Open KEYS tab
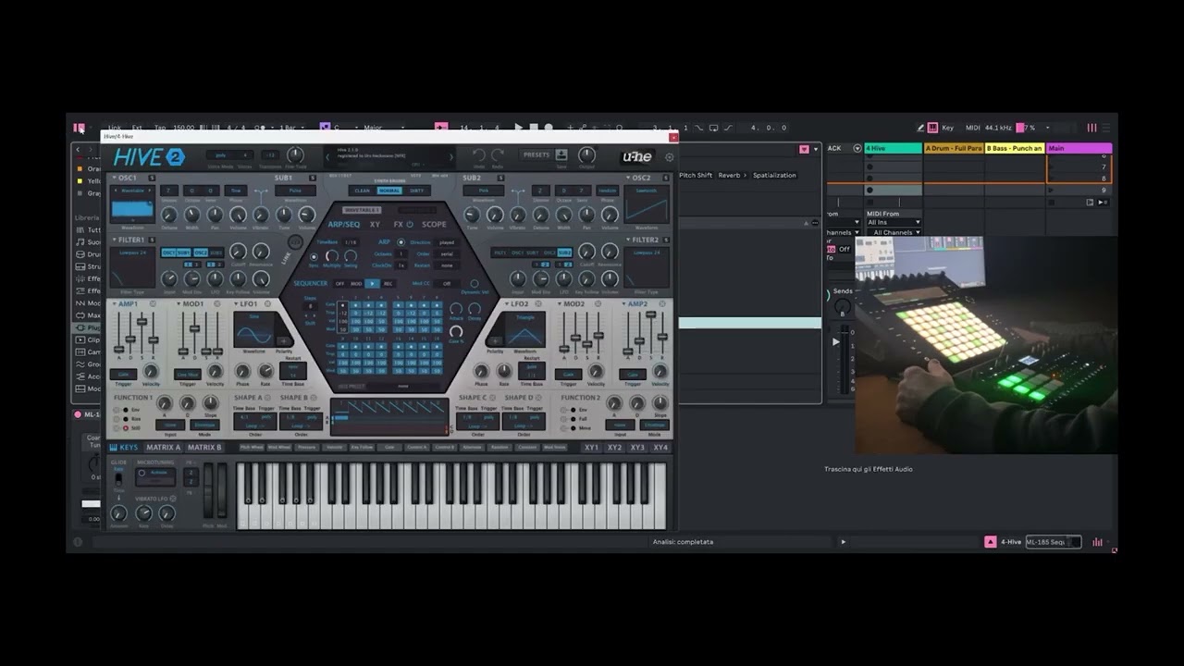Screen dimensions: 1184x666 coord(124,448)
